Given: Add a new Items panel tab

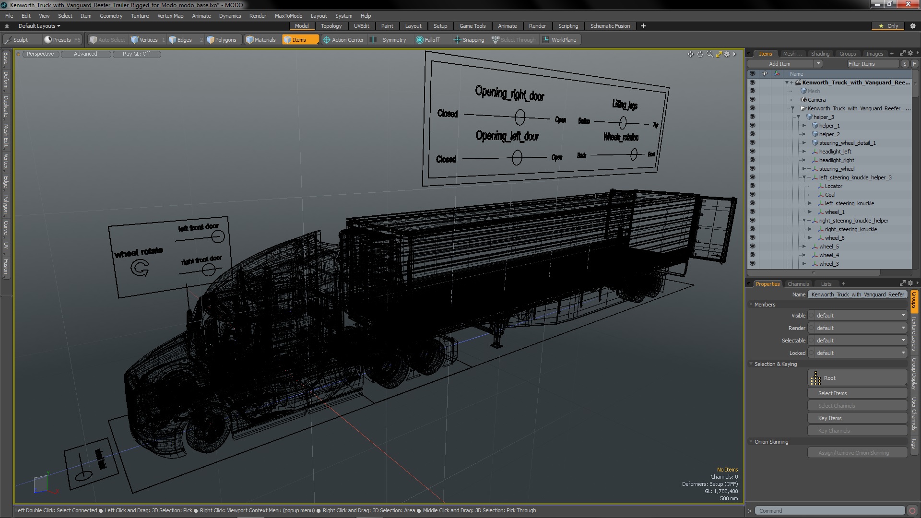Looking at the screenshot, I should 892,54.
